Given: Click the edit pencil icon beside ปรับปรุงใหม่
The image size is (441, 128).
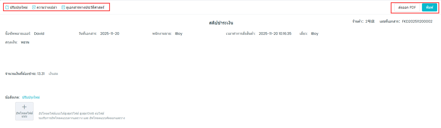Looking at the screenshot, I should coord(7,7).
